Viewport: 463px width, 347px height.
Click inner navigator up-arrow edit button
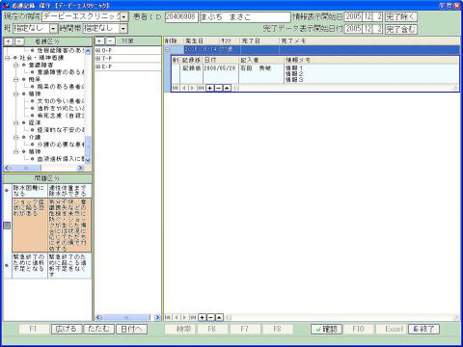[x=227, y=88]
